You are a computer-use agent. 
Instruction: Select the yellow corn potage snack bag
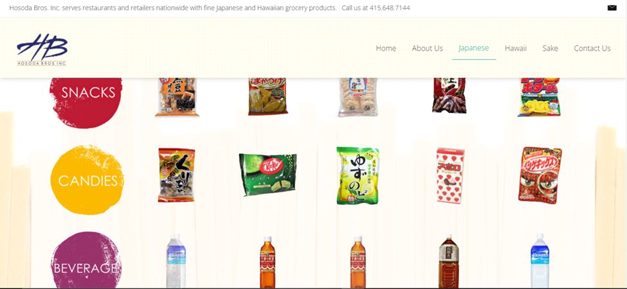coord(540,97)
